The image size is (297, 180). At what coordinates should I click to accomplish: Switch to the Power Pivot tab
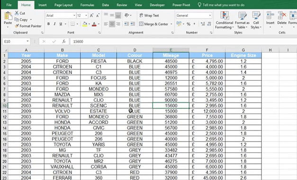coord(181,5)
